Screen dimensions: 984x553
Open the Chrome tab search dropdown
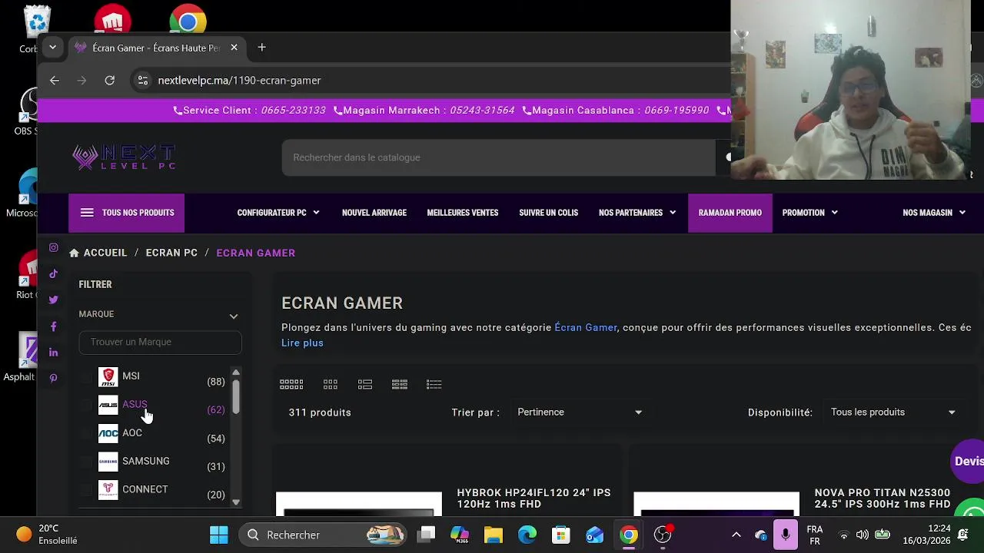pos(52,48)
